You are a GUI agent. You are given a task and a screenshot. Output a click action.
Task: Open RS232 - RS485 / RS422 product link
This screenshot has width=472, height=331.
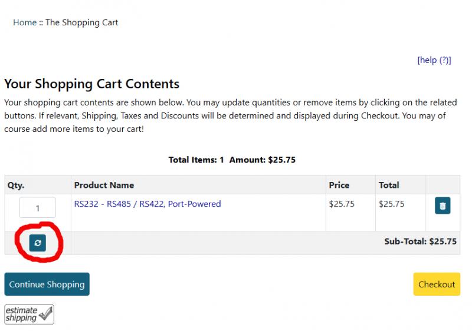147,204
